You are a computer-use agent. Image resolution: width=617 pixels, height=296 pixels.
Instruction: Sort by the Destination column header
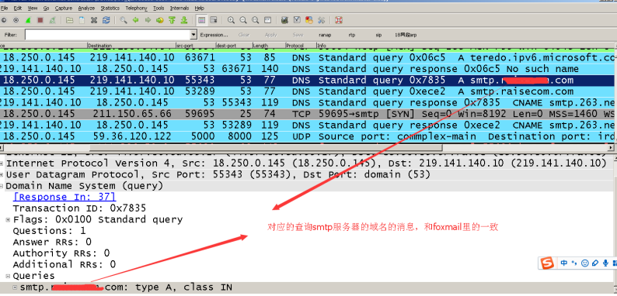click(131, 46)
